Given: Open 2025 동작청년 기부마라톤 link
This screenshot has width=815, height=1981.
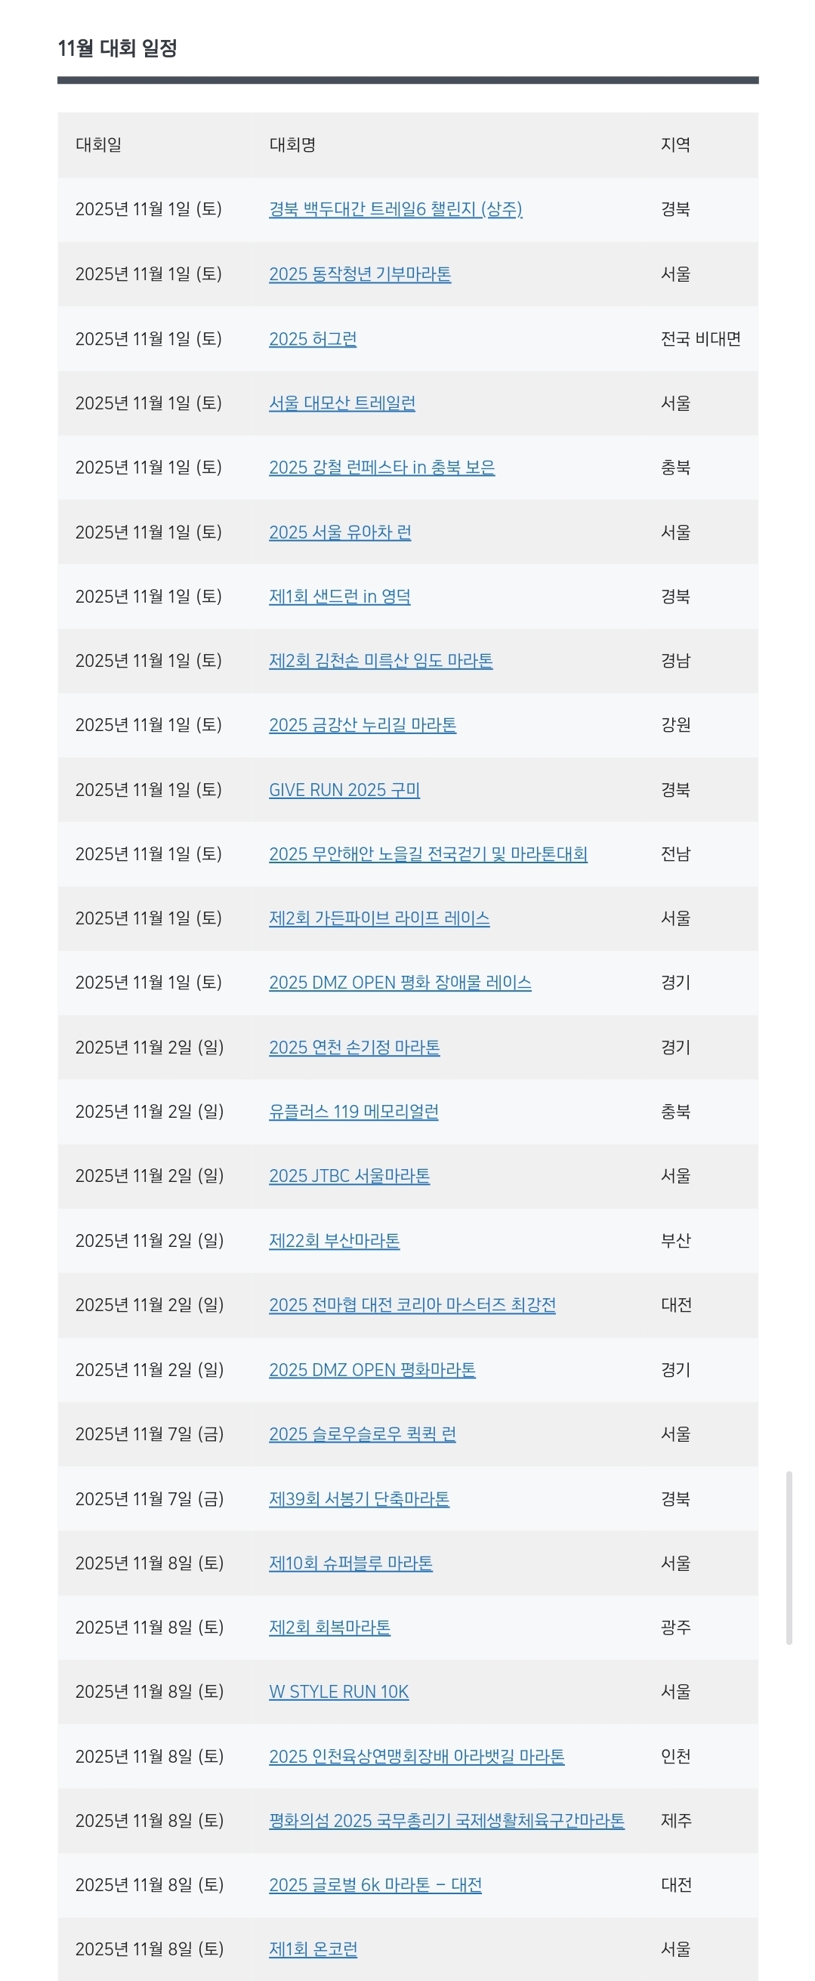Looking at the screenshot, I should 360,273.
